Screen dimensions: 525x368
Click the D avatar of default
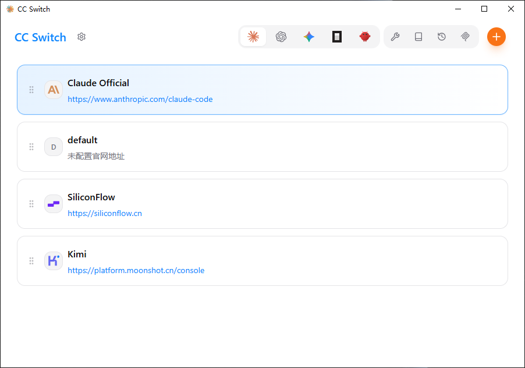[x=54, y=147]
